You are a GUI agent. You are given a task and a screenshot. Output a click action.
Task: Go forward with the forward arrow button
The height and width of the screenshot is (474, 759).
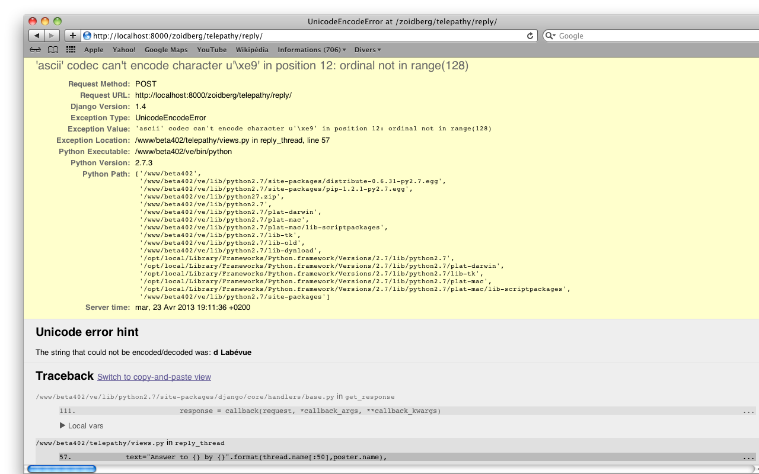coord(52,36)
